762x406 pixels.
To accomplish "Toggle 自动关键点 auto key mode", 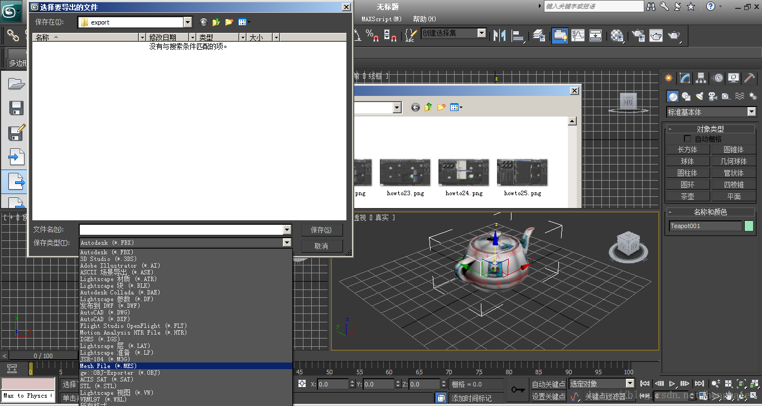I will (548, 384).
